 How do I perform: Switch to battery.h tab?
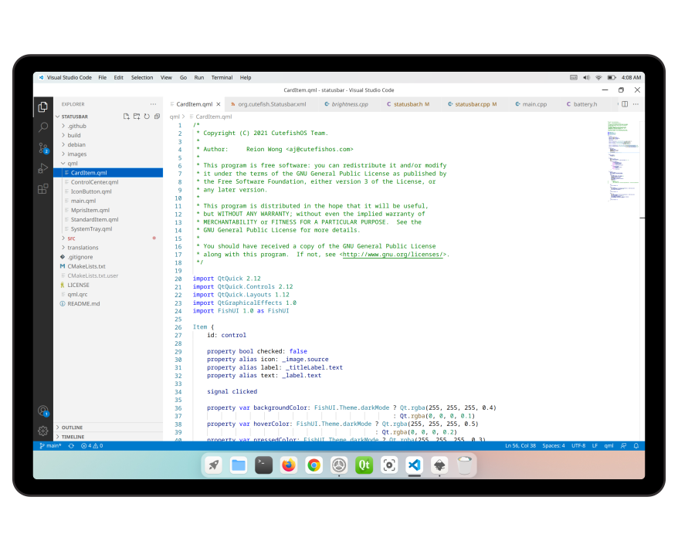[x=581, y=104]
